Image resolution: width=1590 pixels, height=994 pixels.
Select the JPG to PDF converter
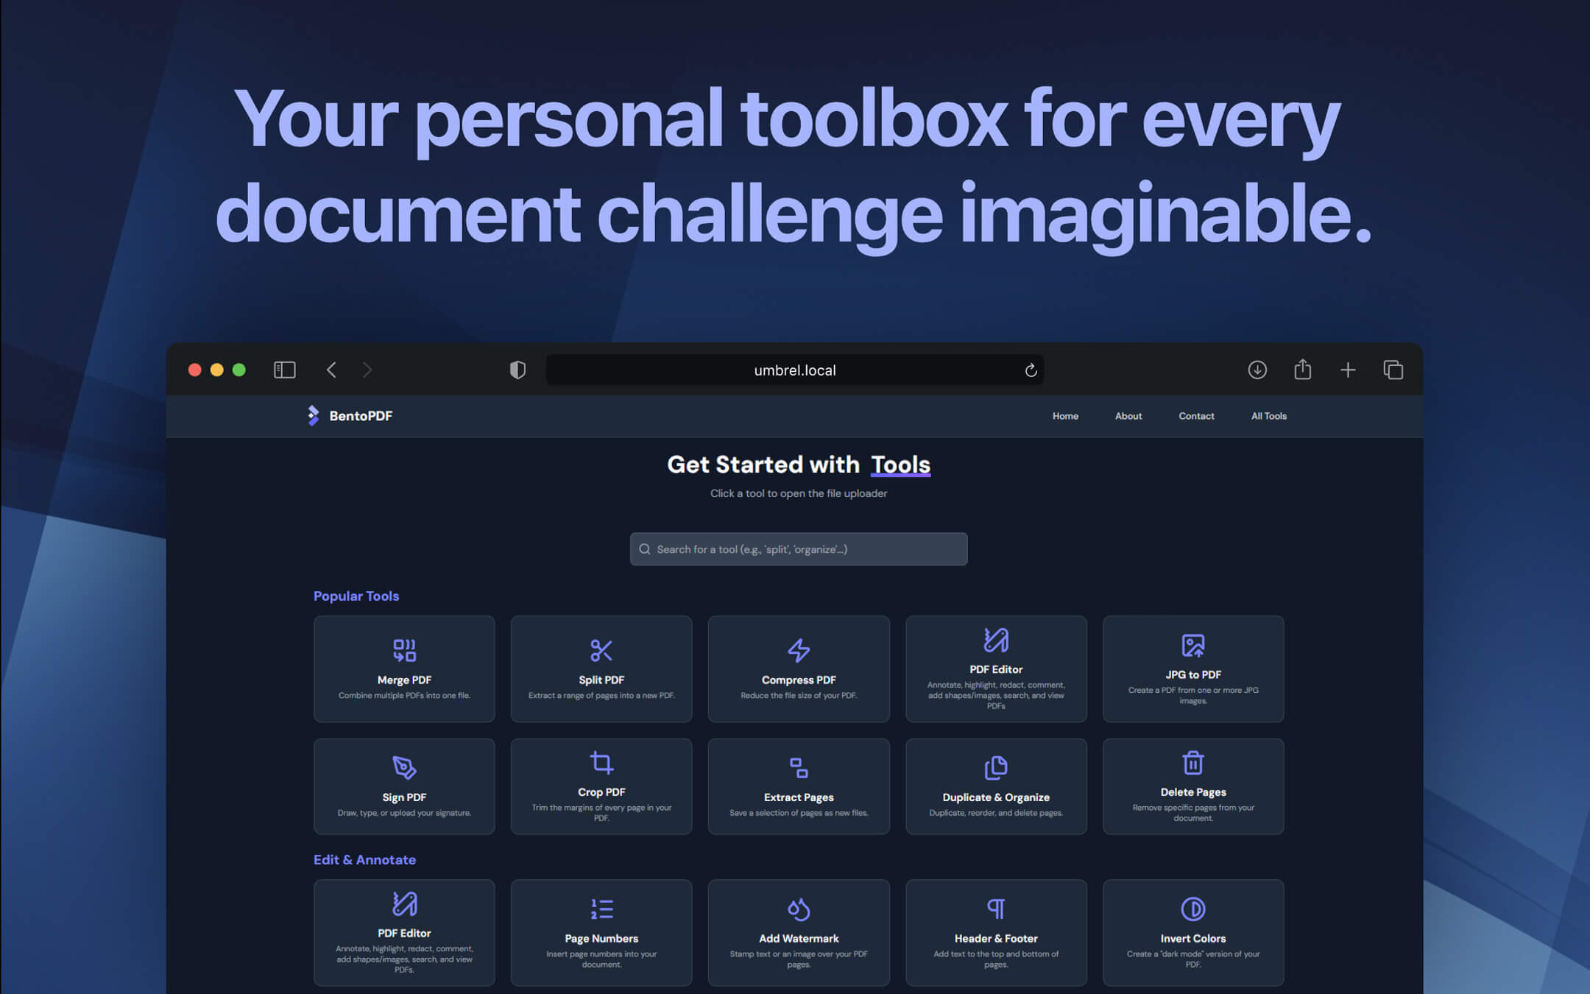point(1193,669)
